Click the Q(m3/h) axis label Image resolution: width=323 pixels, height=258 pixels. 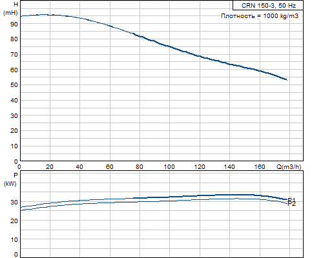(289, 166)
